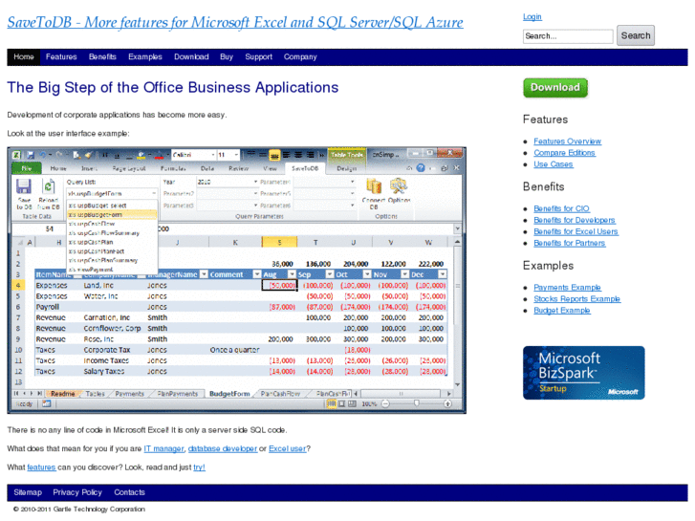The image size is (695, 521).
Task: Switch to the SaveToDB ribbon tab
Action: coord(305,168)
